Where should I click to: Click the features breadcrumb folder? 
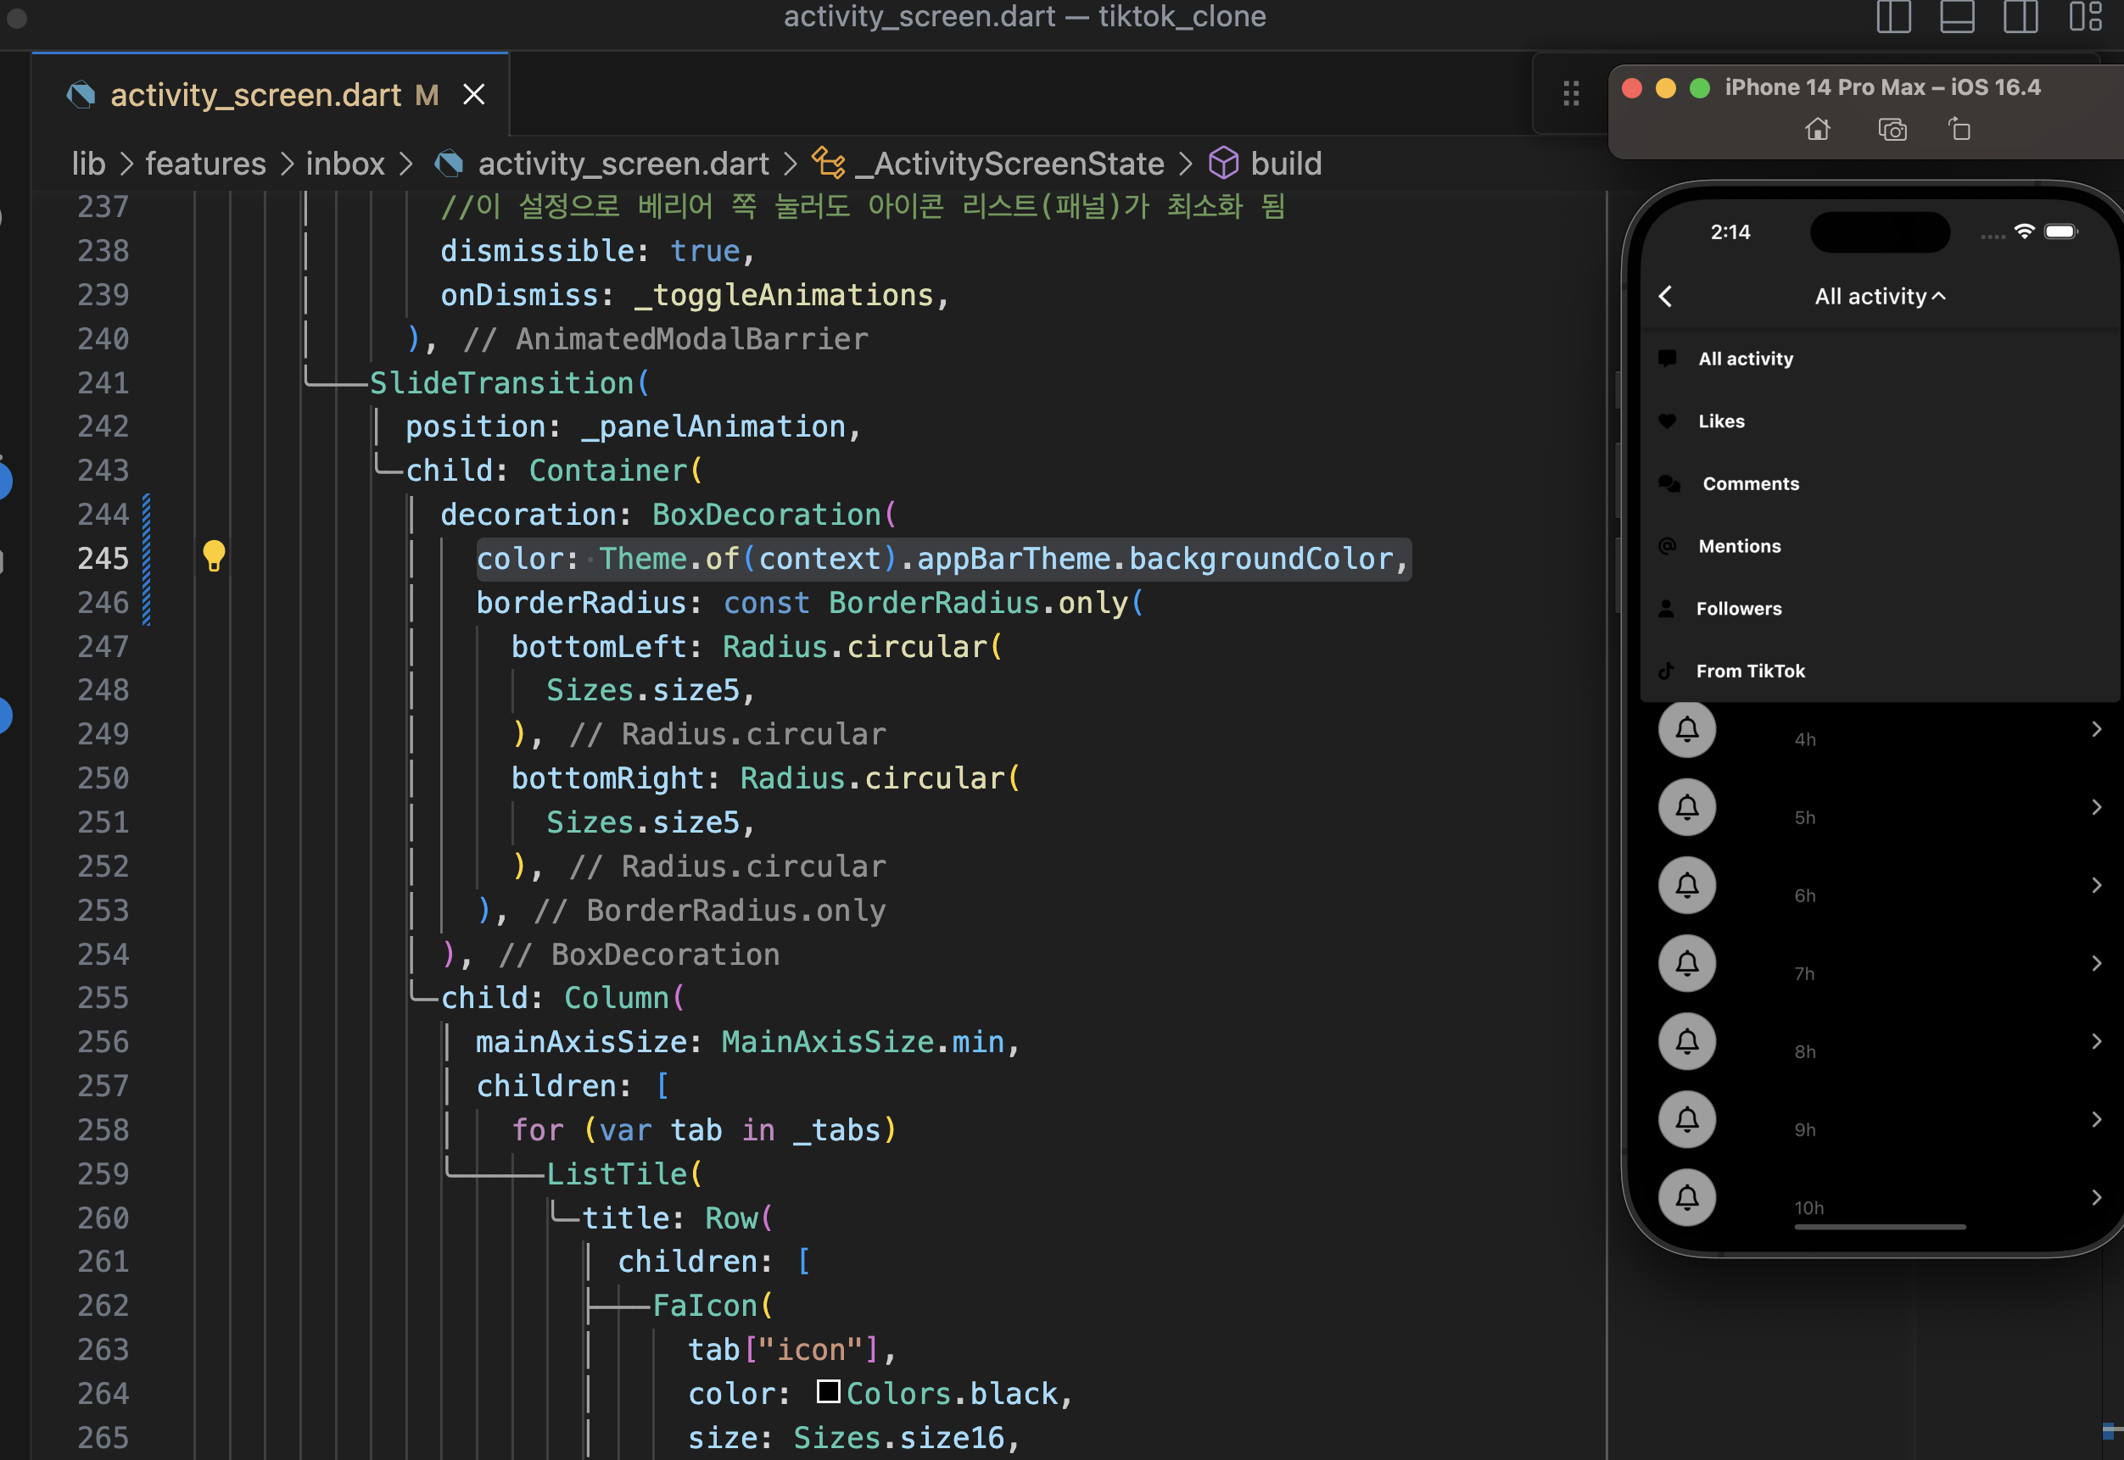205,164
